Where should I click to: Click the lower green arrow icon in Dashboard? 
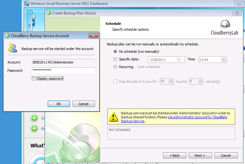(x=34, y=128)
